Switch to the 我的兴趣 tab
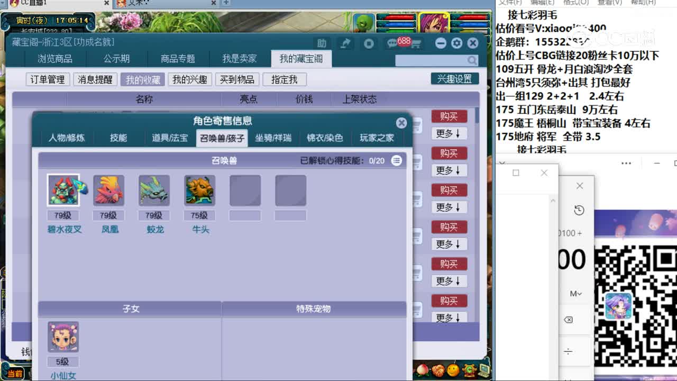Image resolution: width=677 pixels, height=381 pixels. click(189, 79)
